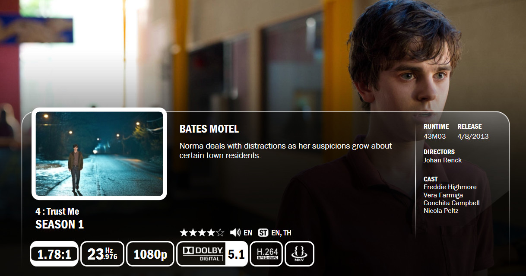Click the Dolby Digital 5.1 audio badge

pyautogui.click(x=212, y=254)
